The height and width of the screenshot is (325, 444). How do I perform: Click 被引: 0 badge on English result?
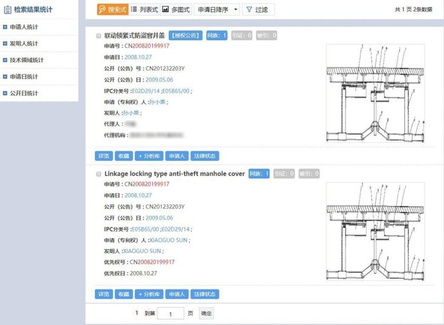coord(309,174)
